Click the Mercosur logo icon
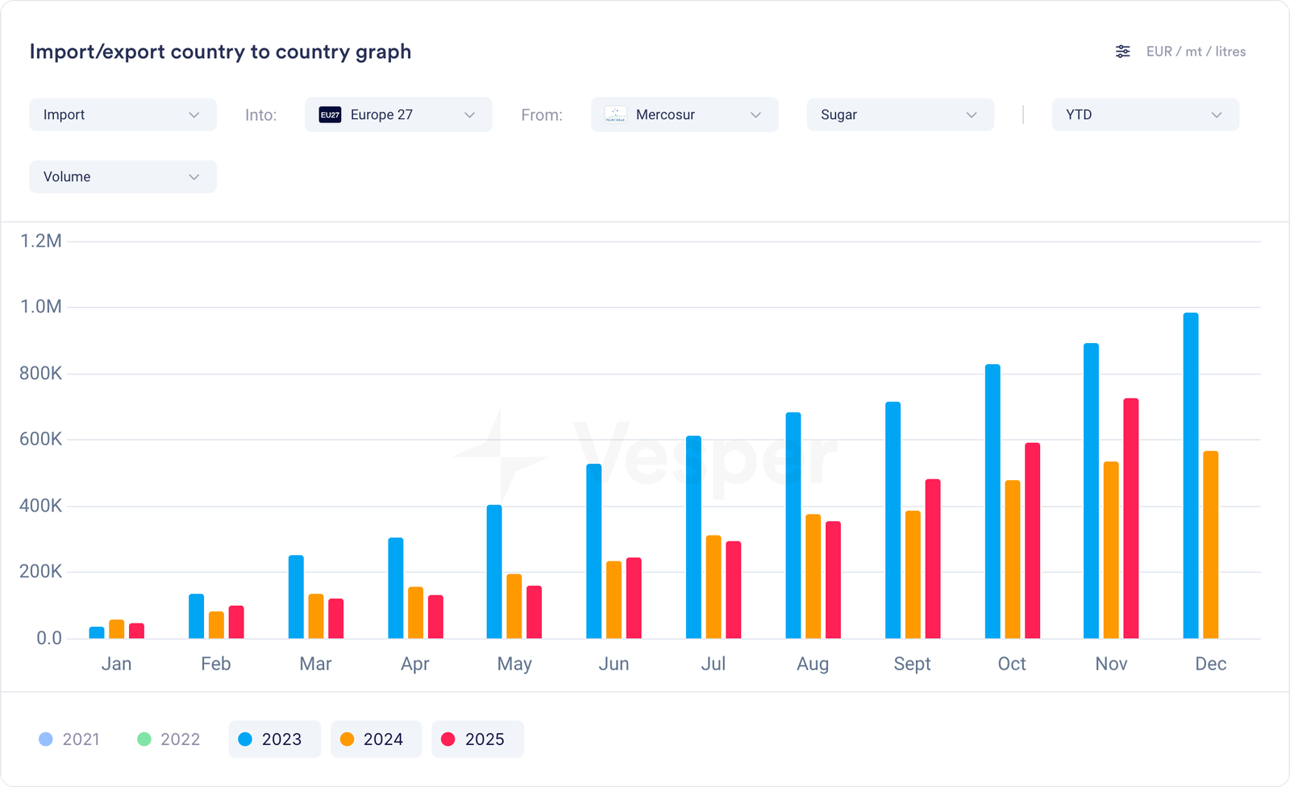Image resolution: width=1290 pixels, height=787 pixels. (616, 114)
